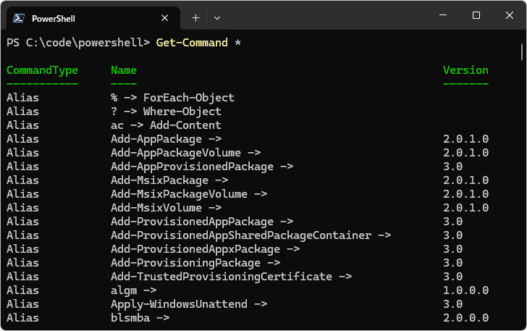
Task: Click Alias in the algm row
Action: click(23, 290)
